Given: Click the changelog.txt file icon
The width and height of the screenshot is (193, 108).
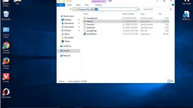Looking at the screenshot, I should point(84,18).
